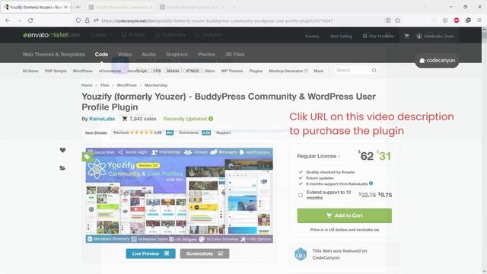Open the Firefox hamburger menu
The image size is (487, 274).
coord(479,21)
